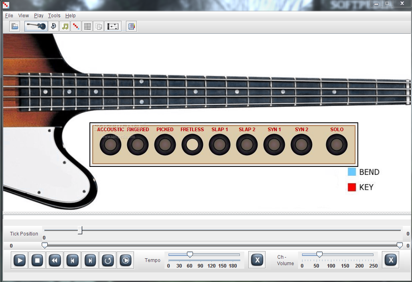Click the copy documents toolbar icon

pos(99,26)
